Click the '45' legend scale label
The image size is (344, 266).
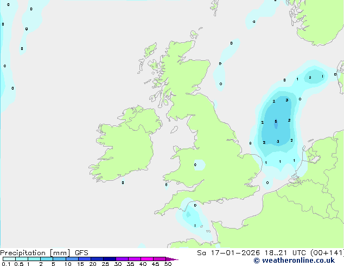pos(155,264)
